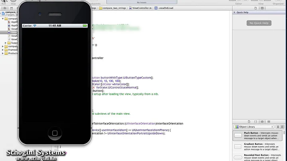Image resolution: width=287 pixels, height=161 pixels.
Task: Select first ViewController xib file
Action: [12, 36]
